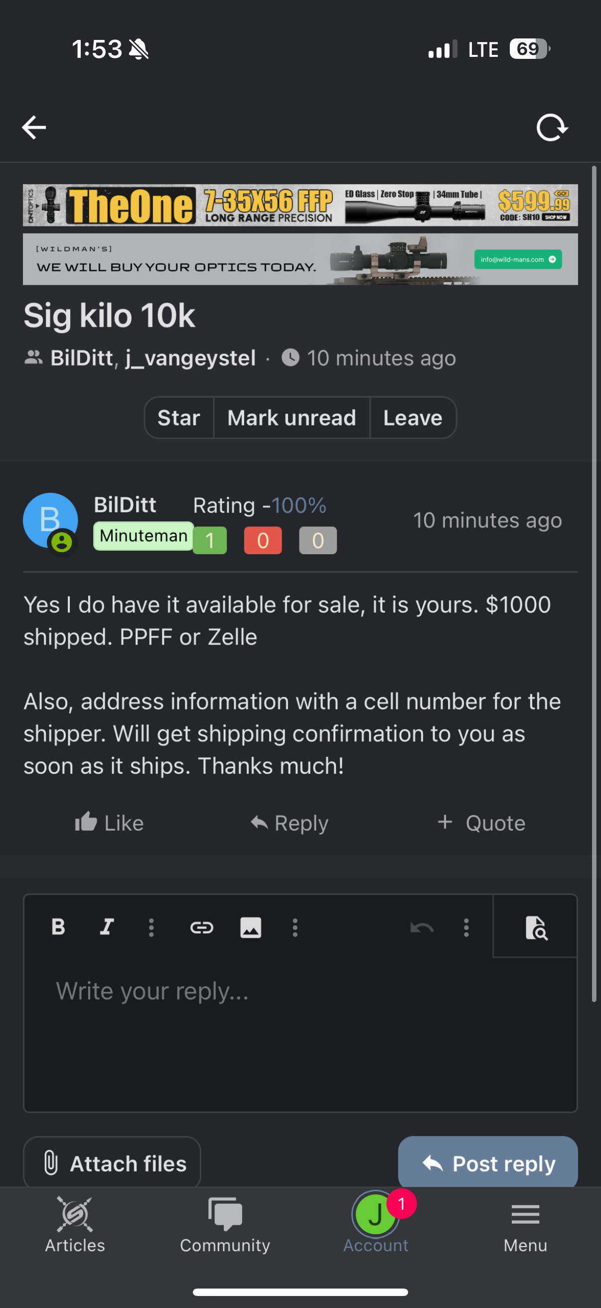Star this conversation
This screenshot has height=1308, width=601.
coord(178,418)
